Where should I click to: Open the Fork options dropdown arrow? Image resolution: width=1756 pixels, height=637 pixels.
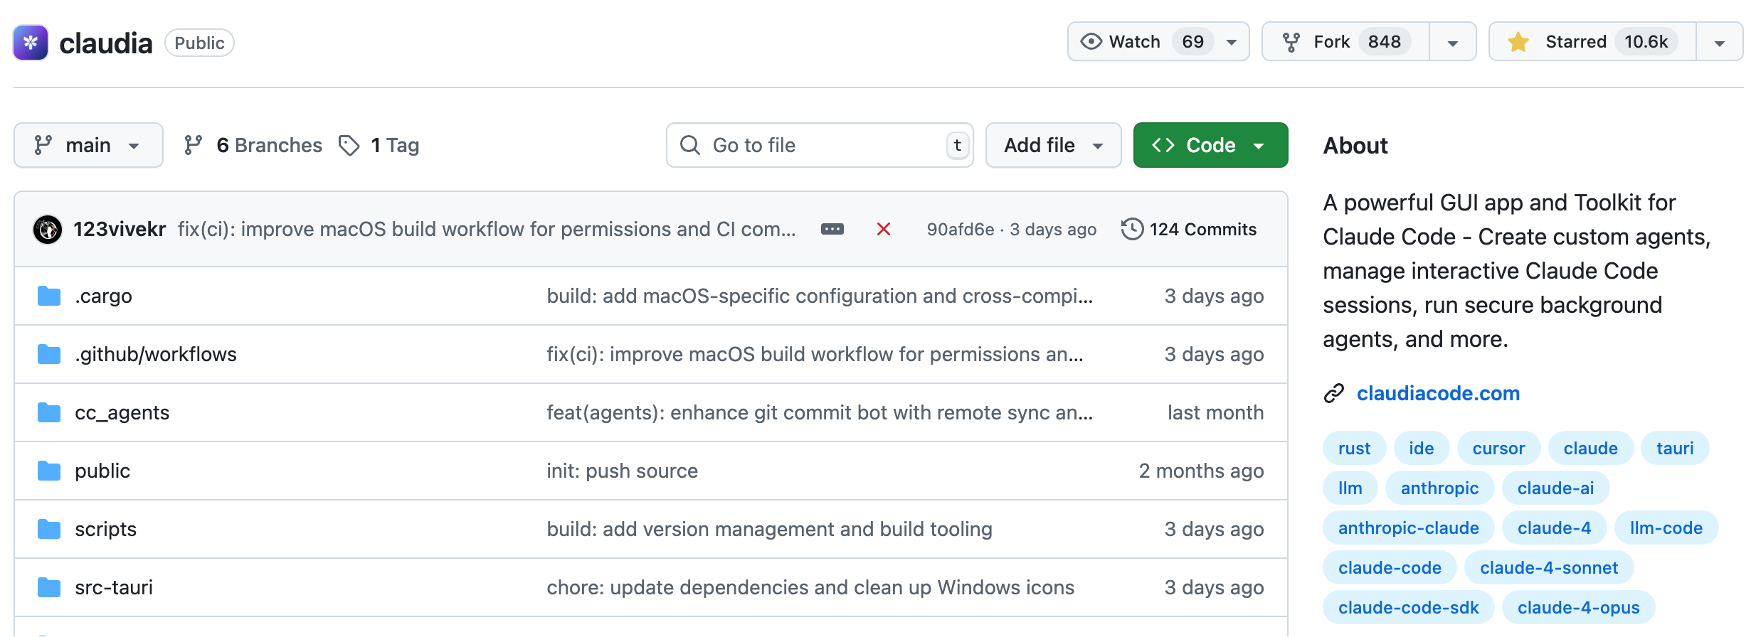click(x=1453, y=42)
